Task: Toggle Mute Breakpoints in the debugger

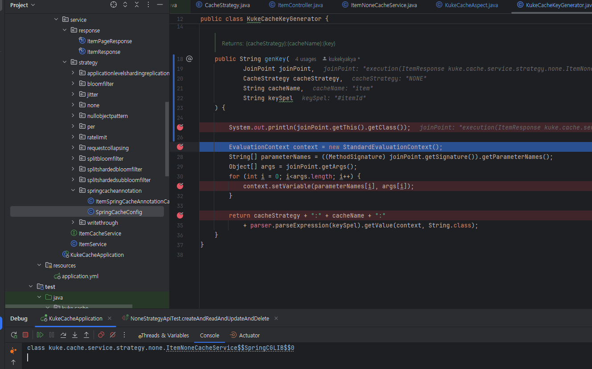Action: [113, 335]
